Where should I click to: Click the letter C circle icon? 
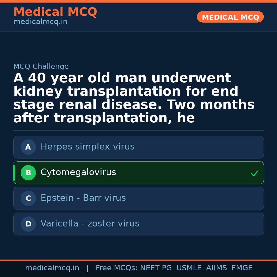pos(28,198)
